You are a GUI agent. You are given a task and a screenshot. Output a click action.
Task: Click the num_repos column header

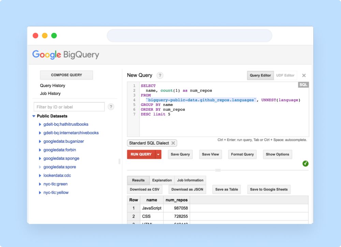pos(177,200)
